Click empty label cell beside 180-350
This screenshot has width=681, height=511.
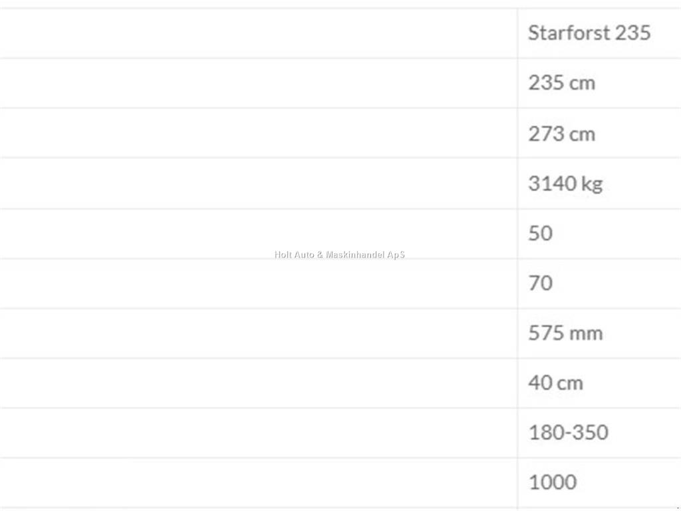259,432
